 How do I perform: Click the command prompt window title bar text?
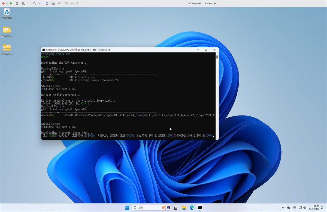78,50
